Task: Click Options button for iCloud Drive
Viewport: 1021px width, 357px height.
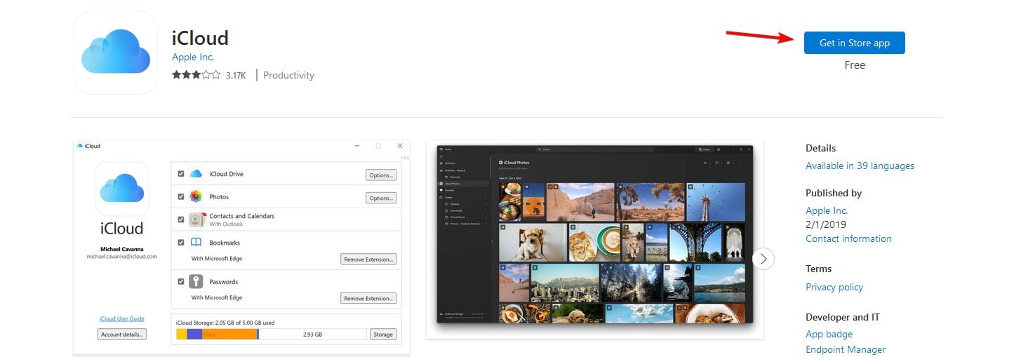Action: 381,175
